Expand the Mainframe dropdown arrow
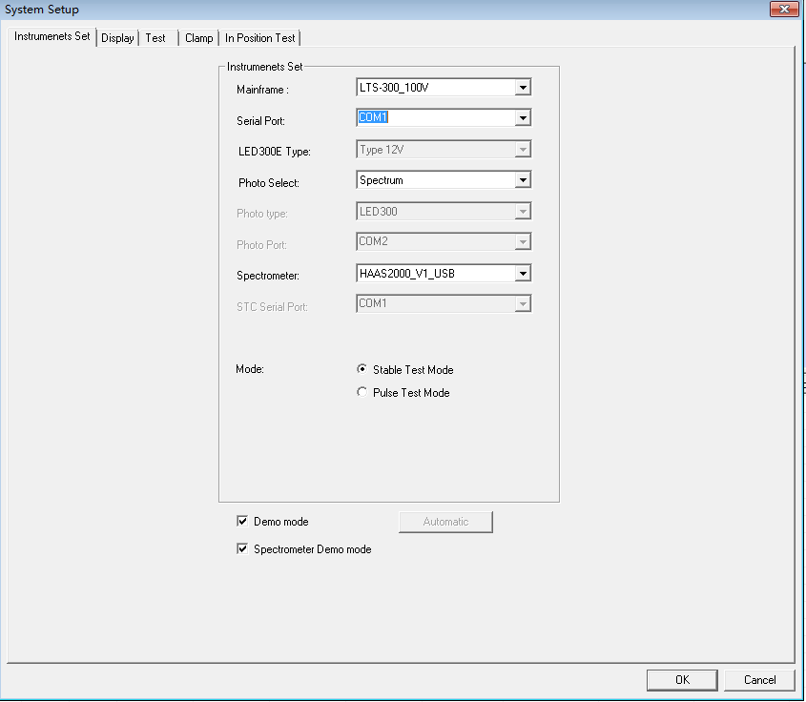The image size is (806, 702). (522, 88)
